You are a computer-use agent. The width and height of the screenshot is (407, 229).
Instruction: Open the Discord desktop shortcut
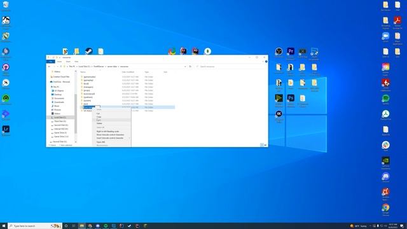[385, 177]
